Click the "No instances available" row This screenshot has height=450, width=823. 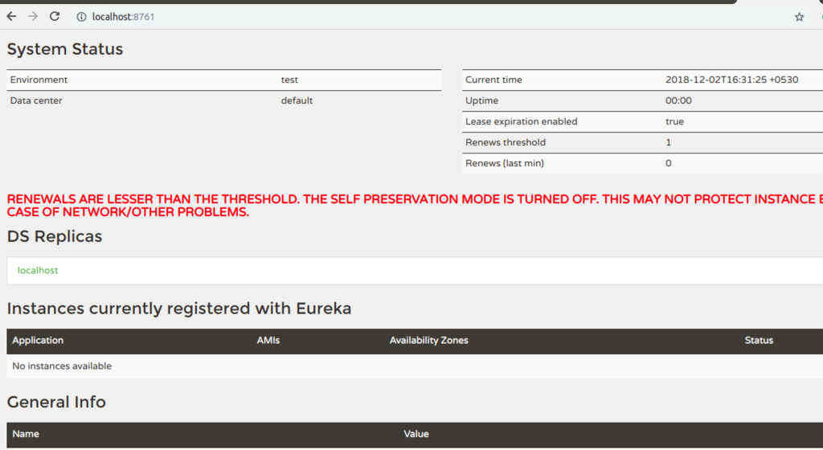[62, 366]
